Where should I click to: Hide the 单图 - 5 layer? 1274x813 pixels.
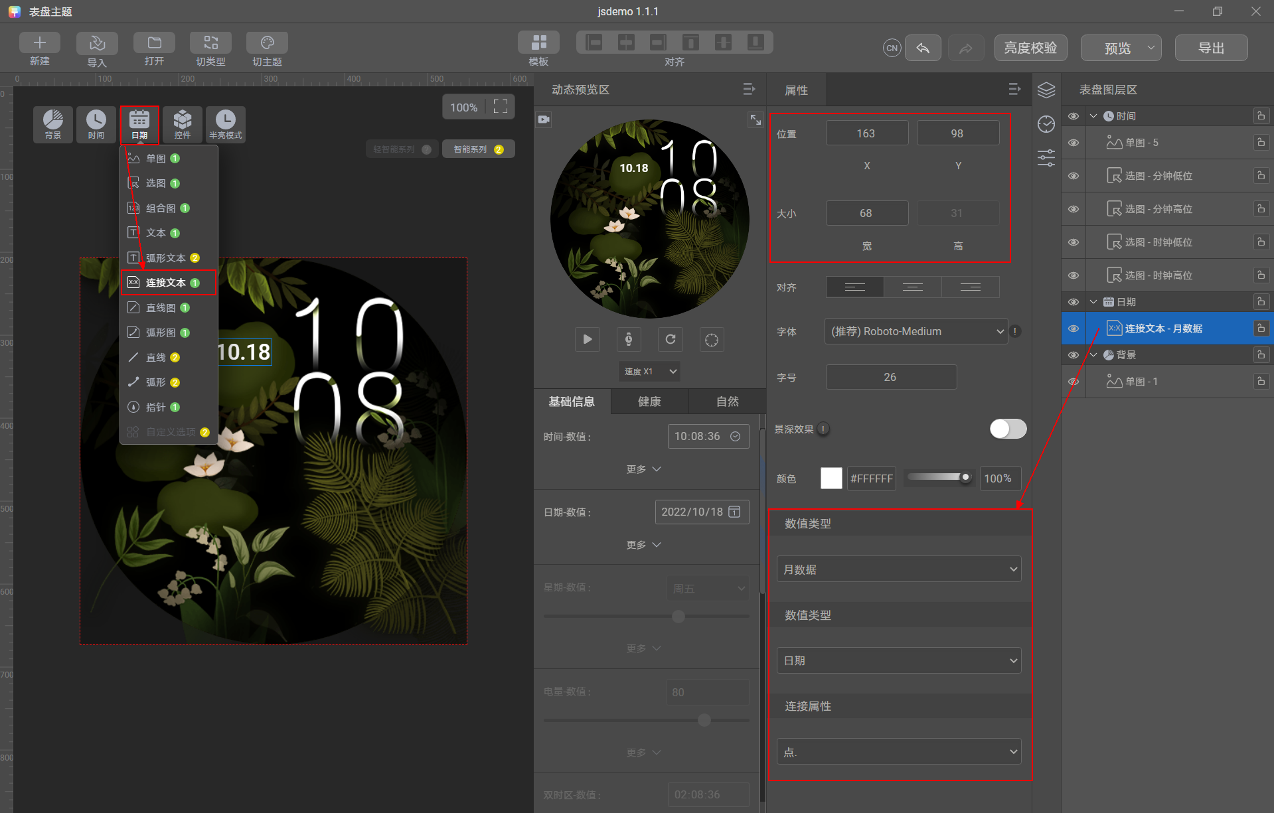(x=1074, y=143)
